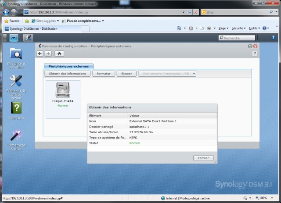This screenshot has height=203, width=281.
Task: Click the Ejecter button
Action: 126,74
